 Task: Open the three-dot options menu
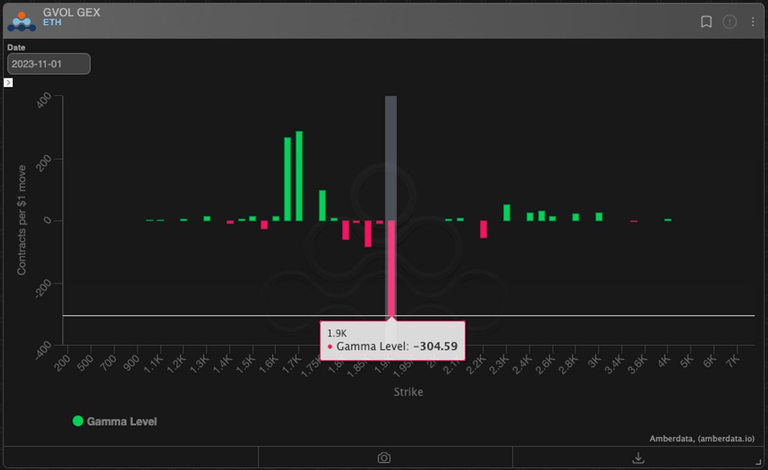[x=753, y=22]
